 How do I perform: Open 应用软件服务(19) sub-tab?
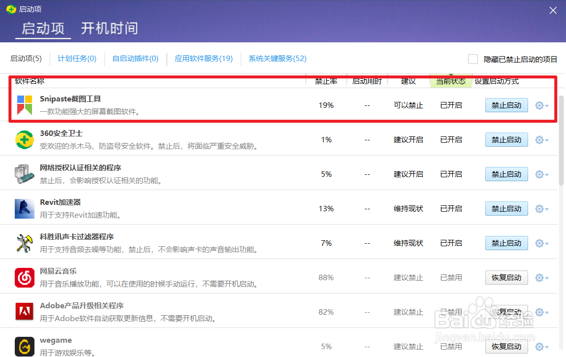204,59
